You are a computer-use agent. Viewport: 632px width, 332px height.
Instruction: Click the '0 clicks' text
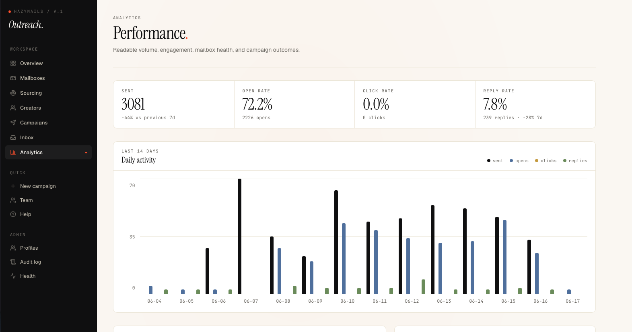(x=374, y=118)
